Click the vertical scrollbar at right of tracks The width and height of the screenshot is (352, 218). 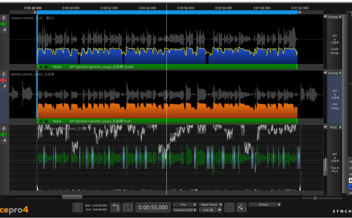(344, 103)
